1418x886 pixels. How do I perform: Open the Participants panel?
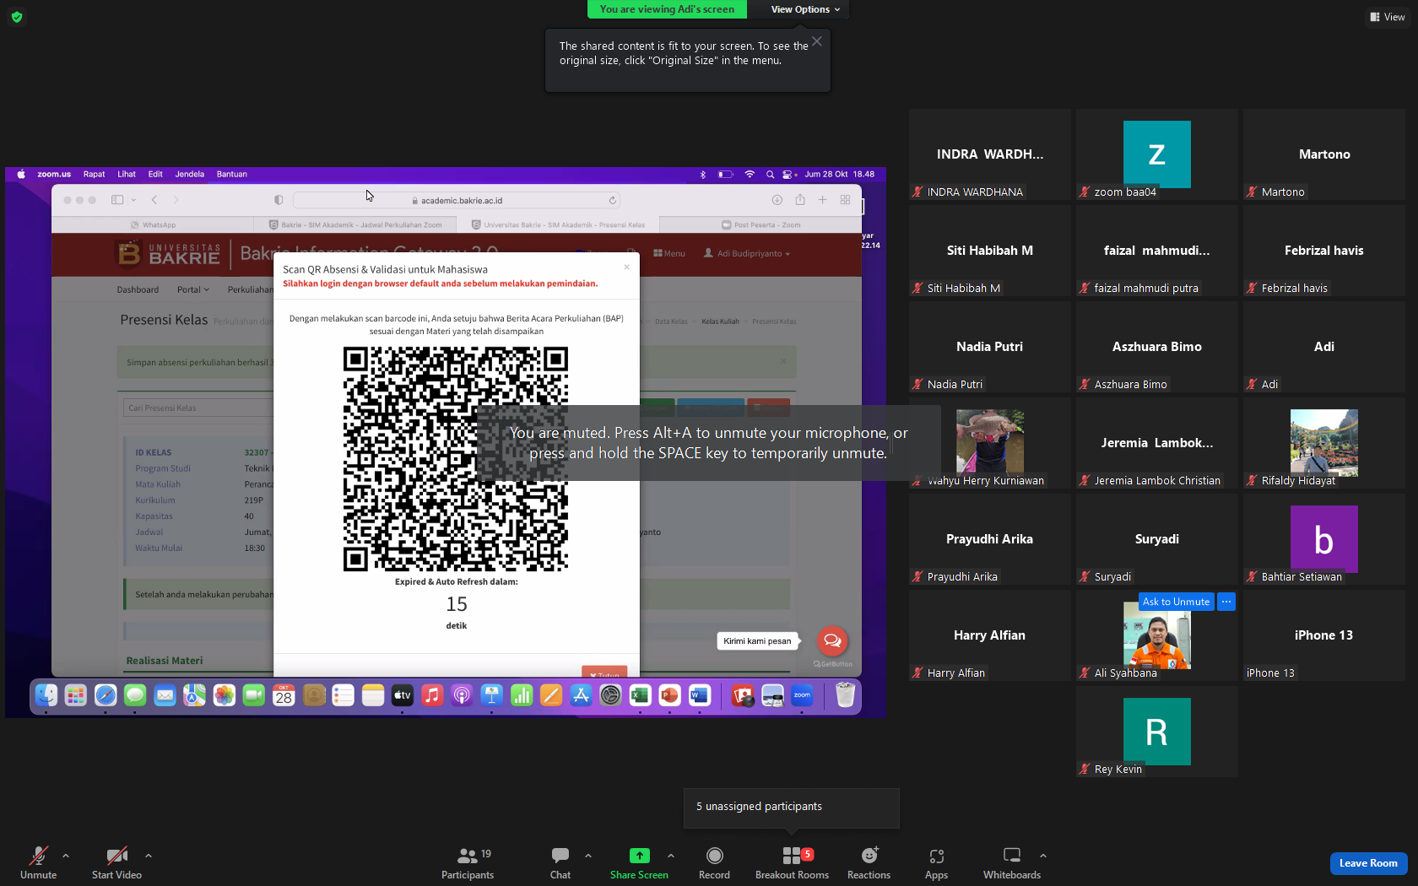[468, 863]
